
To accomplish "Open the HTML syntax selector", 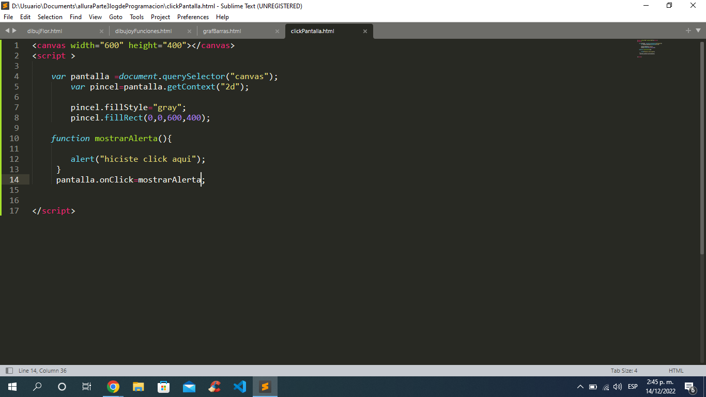I will 676,371.
